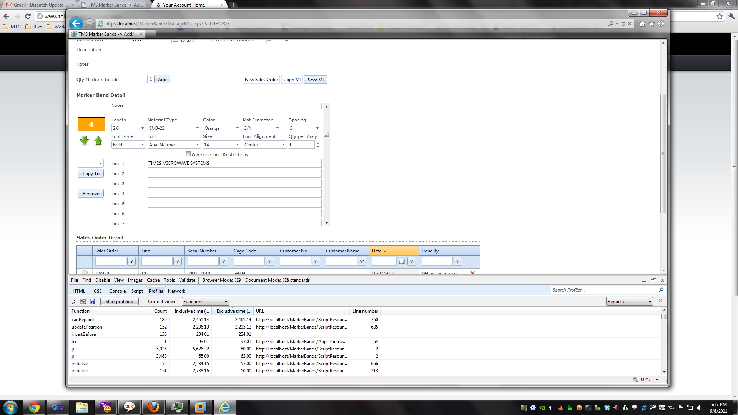Viewport: 738px width, 415px height.
Task: Click the Sales Order column filter icon
Action: pyautogui.click(x=131, y=262)
